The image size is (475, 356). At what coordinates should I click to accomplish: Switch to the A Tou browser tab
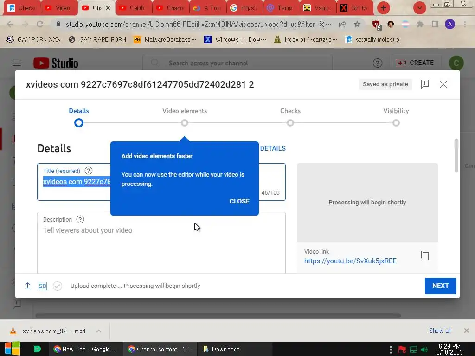pos(207,8)
